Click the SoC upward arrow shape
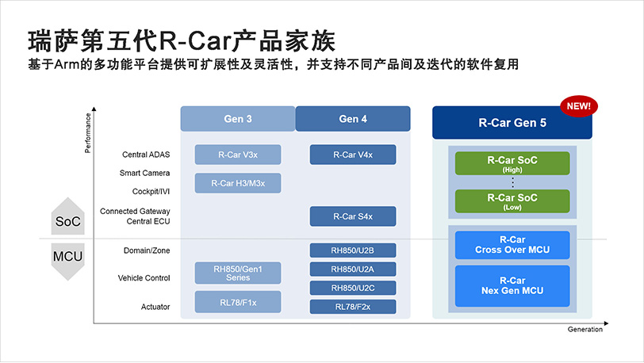The image size is (644, 363). tap(67, 217)
